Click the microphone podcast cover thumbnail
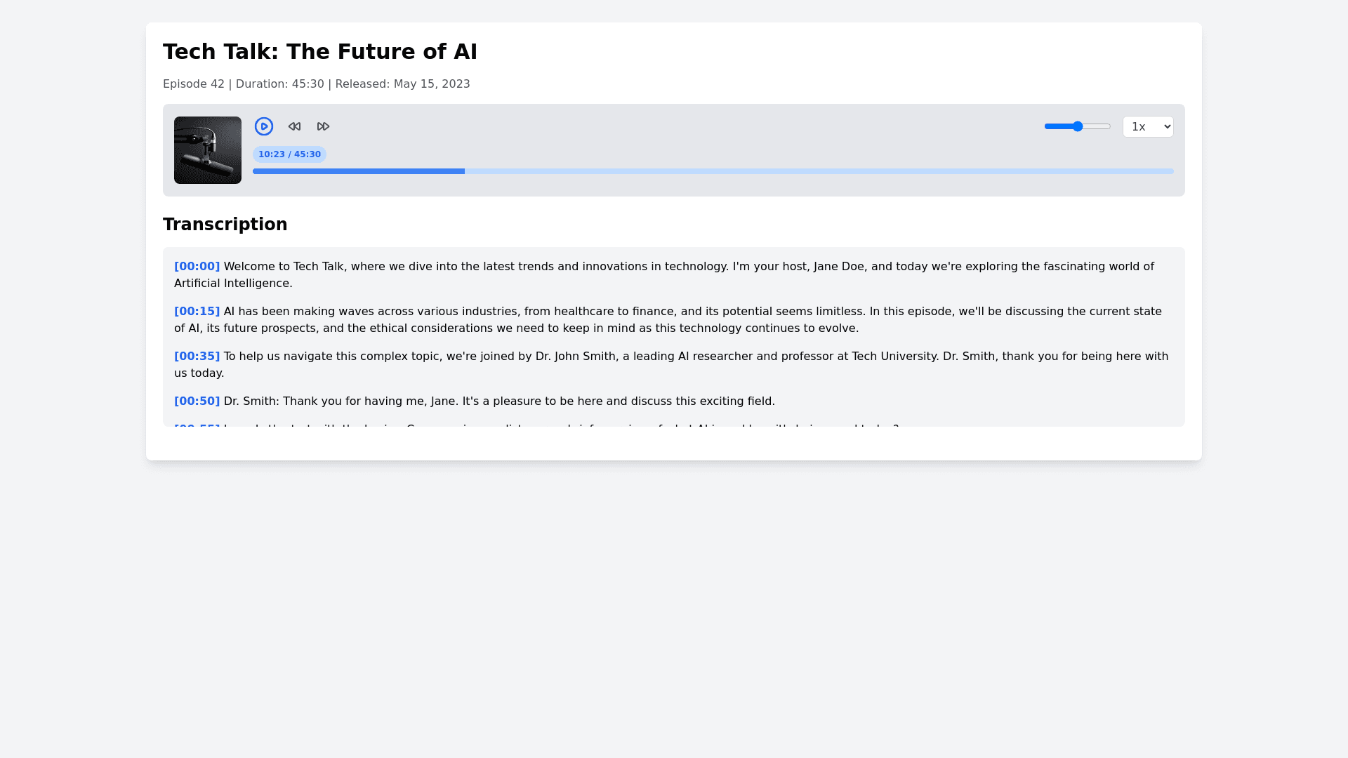The height and width of the screenshot is (758, 1348). (x=208, y=150)
